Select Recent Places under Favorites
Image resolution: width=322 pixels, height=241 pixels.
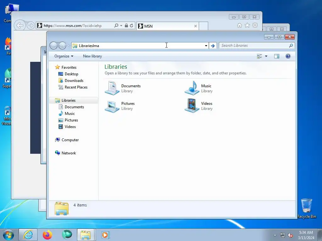click(76, 87)
